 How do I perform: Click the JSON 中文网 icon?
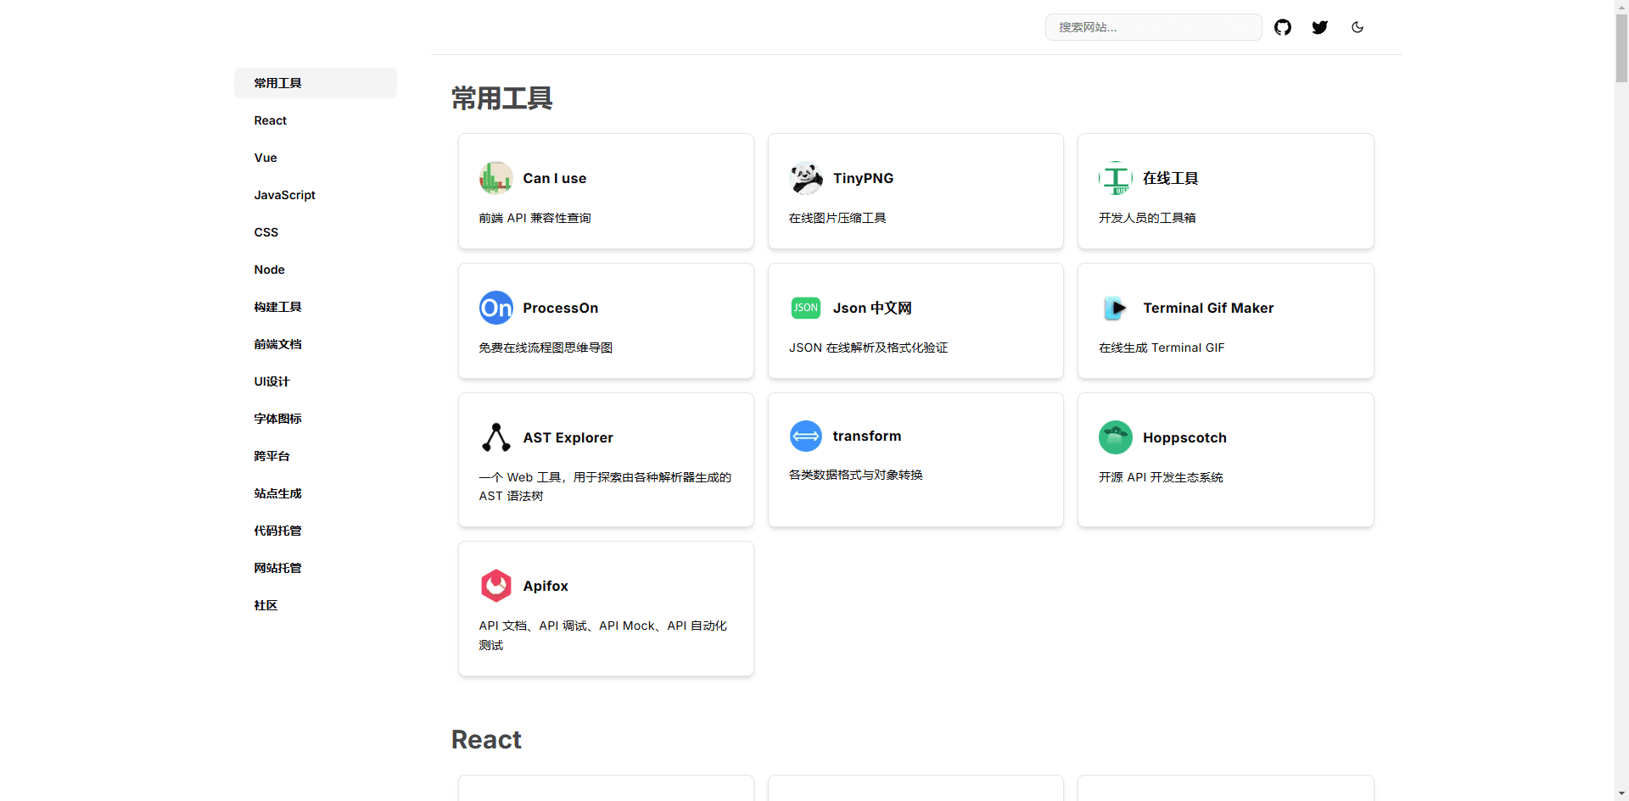point(805,308)
